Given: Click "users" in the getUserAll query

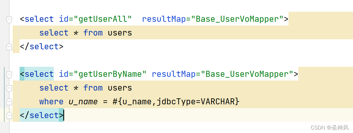Looking at the screenshot, I should click(120, 33).
